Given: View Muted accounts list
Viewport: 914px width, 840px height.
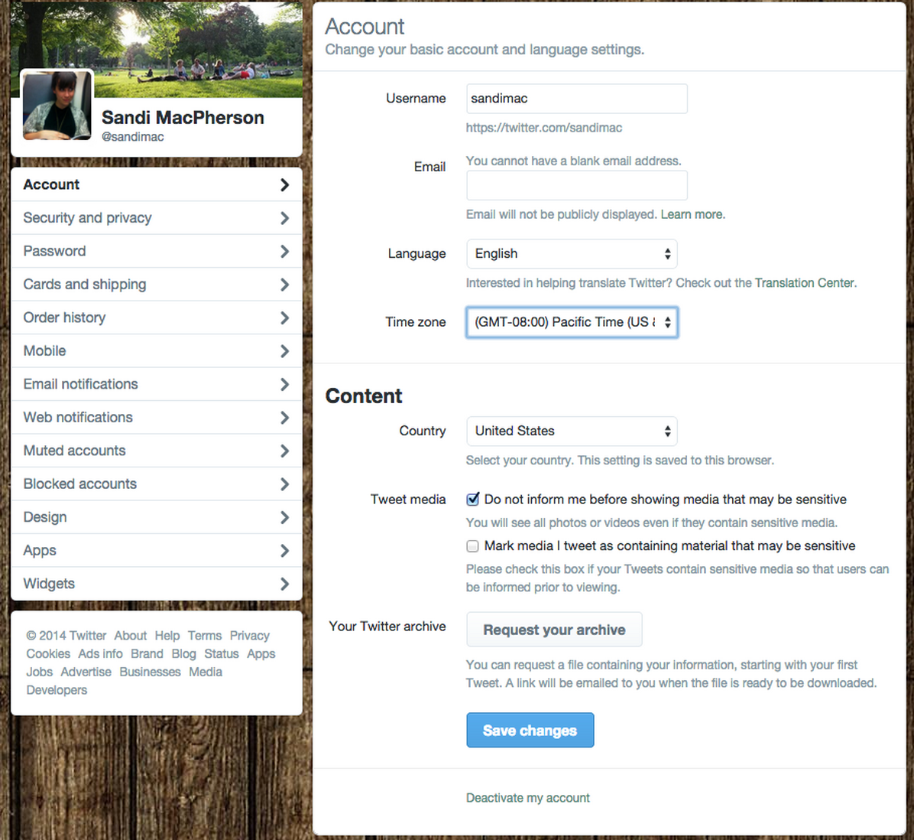Looking at the screenshot, I should click(156, 451).
